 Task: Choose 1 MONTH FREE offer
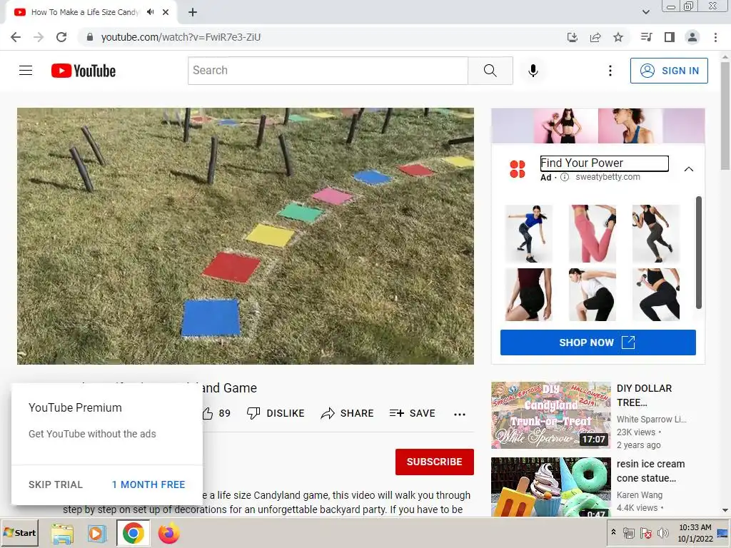[x=148, y=484]
